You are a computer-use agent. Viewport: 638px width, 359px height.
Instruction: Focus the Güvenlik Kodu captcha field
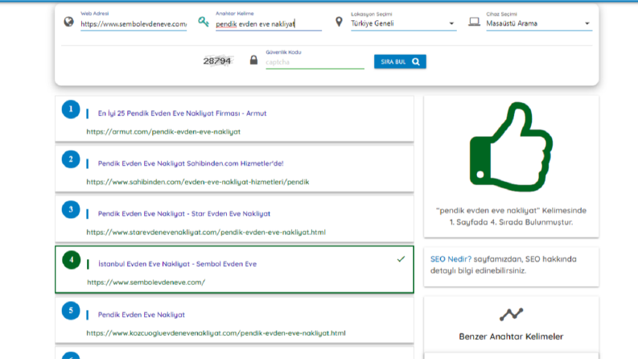(315, 62)
